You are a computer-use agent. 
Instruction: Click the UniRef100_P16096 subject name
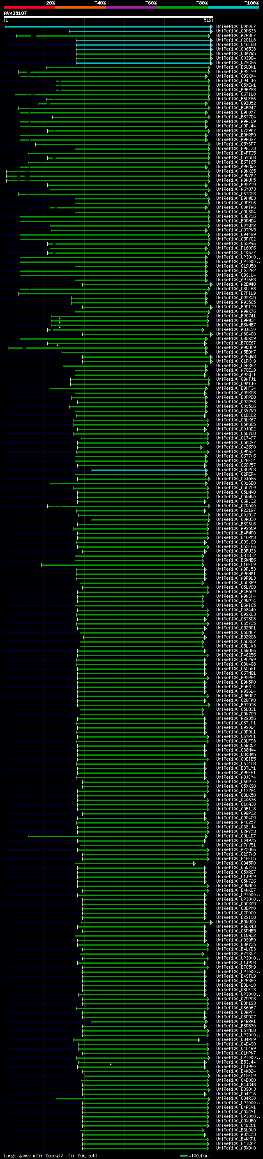tap(235, 248)
